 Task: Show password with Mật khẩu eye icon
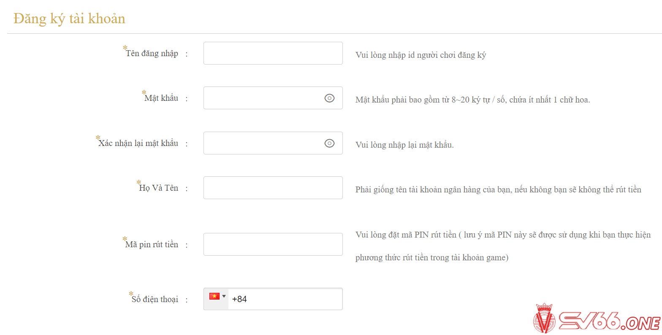click(329, 98)
